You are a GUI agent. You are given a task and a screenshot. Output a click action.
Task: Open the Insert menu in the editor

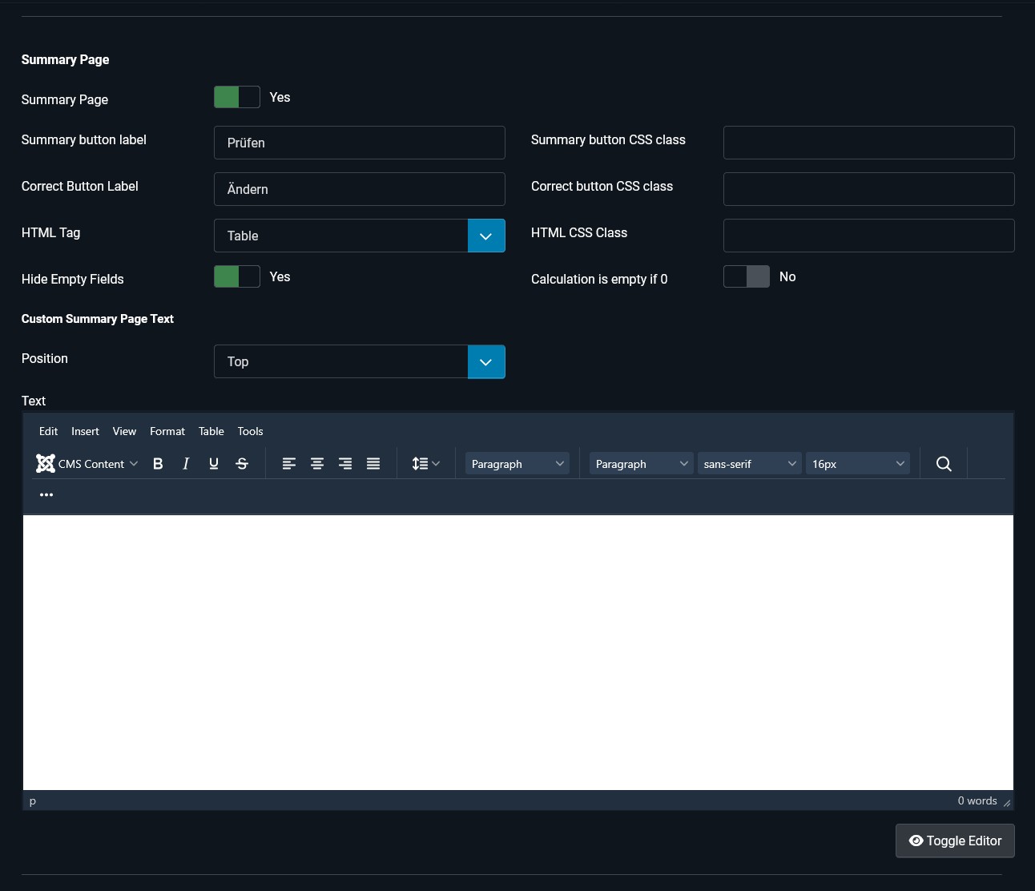(85, 431)
